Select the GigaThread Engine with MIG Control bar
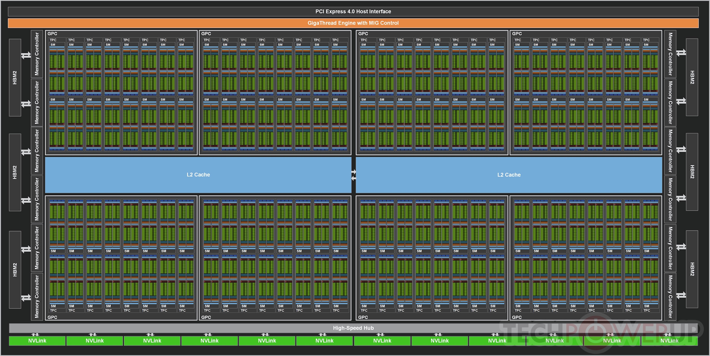The height and width of the screenshot is (356, 710). 353,23
